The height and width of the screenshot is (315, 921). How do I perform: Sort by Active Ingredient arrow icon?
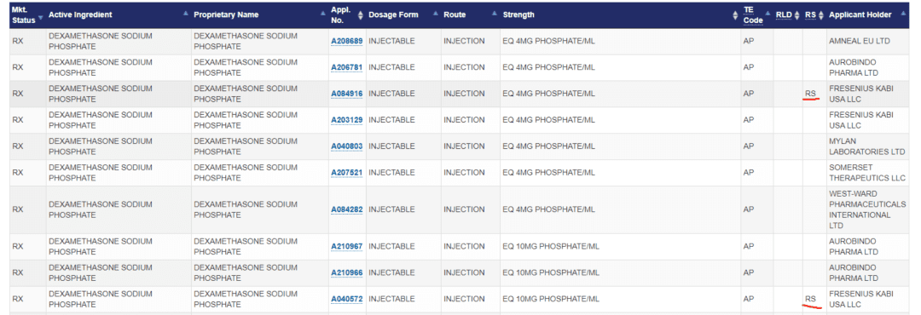186,13
